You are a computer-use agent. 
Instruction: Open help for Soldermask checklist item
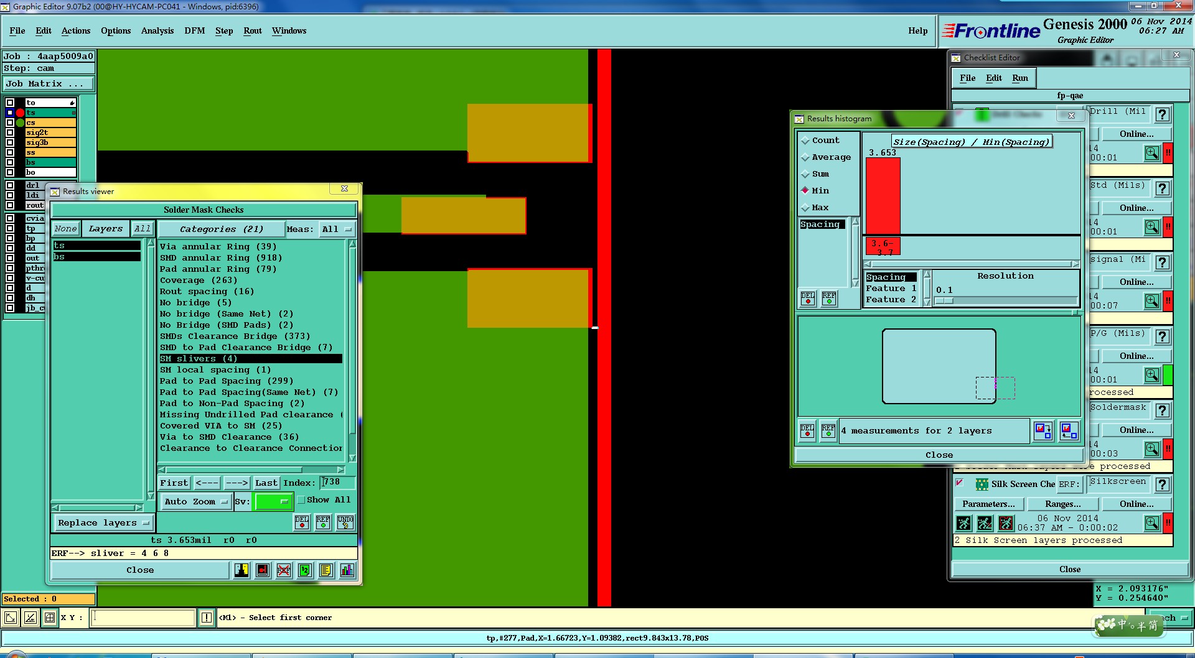1162,410
